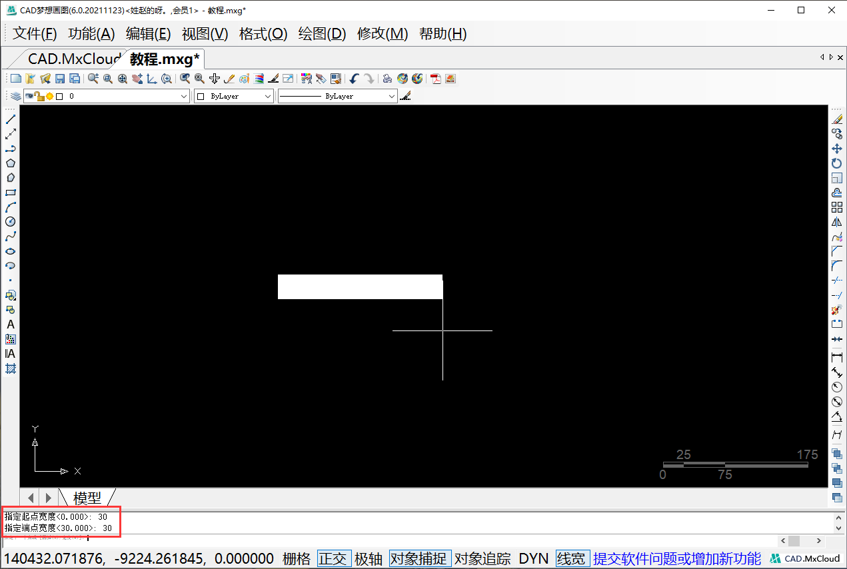
Task: Select the Arc drawing tool
Action: click(11, 207)
